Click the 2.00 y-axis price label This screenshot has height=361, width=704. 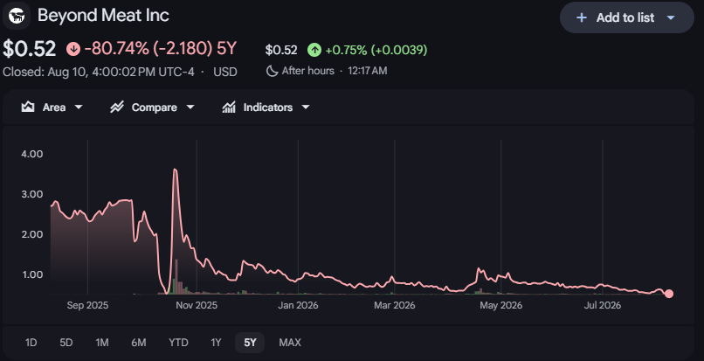31,234
